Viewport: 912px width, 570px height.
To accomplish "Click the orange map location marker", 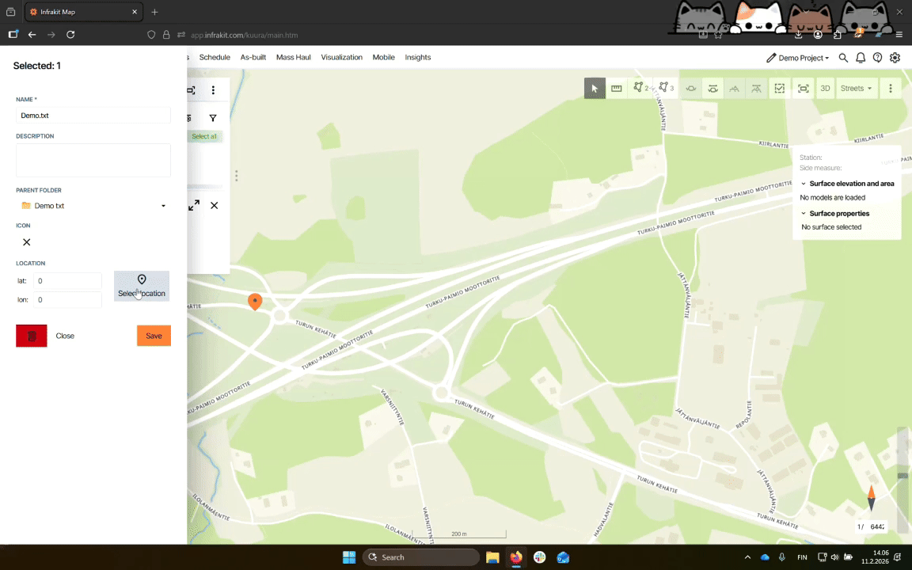I will pyautogui.click(x=255, y=302).
